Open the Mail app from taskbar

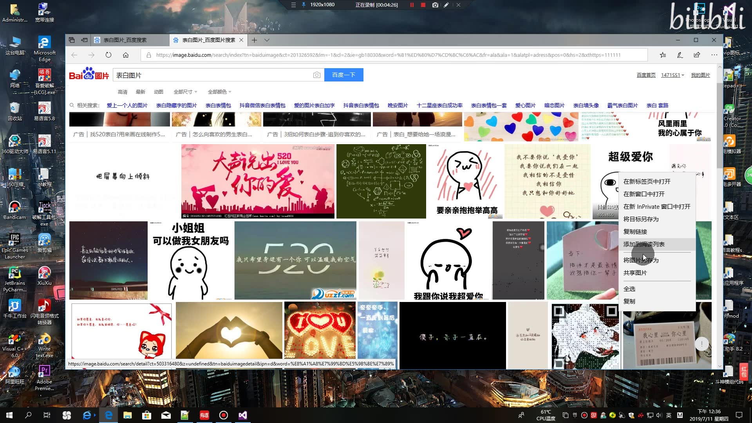[x=166, y=415]
